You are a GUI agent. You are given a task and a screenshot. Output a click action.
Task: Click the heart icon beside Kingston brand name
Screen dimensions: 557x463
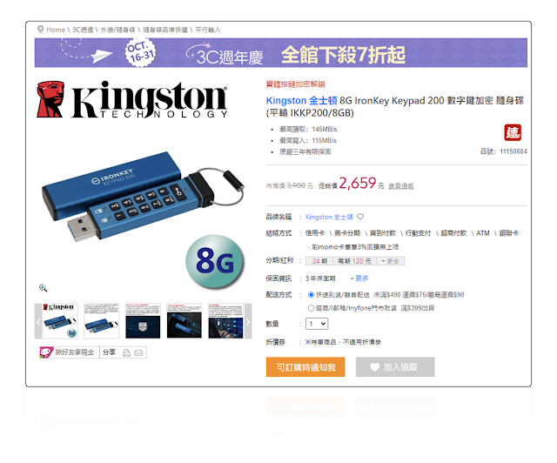(360, 217)
